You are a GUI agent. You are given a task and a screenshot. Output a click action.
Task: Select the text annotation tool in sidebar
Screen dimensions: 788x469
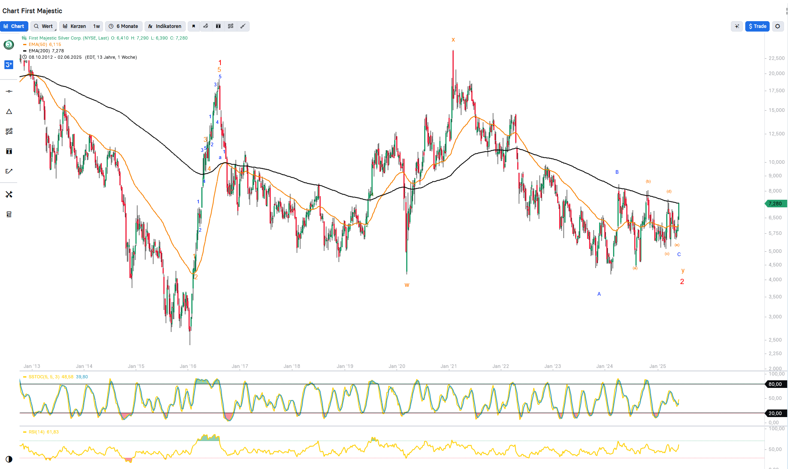[x=9, y=151]
